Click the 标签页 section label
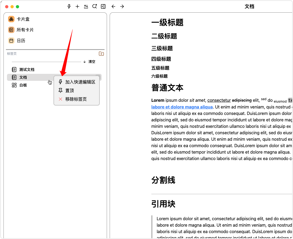The image size is (293, 239). pos(12,54)
